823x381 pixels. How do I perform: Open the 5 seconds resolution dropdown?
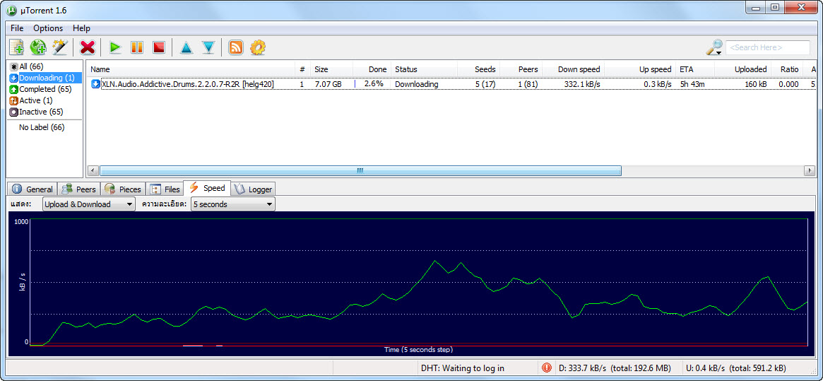[x=233, y=204]
